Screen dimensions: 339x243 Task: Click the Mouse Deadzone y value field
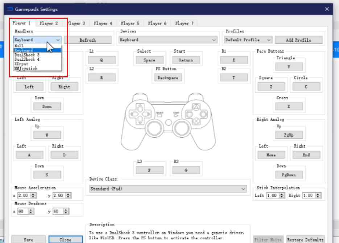pos(58,211)
